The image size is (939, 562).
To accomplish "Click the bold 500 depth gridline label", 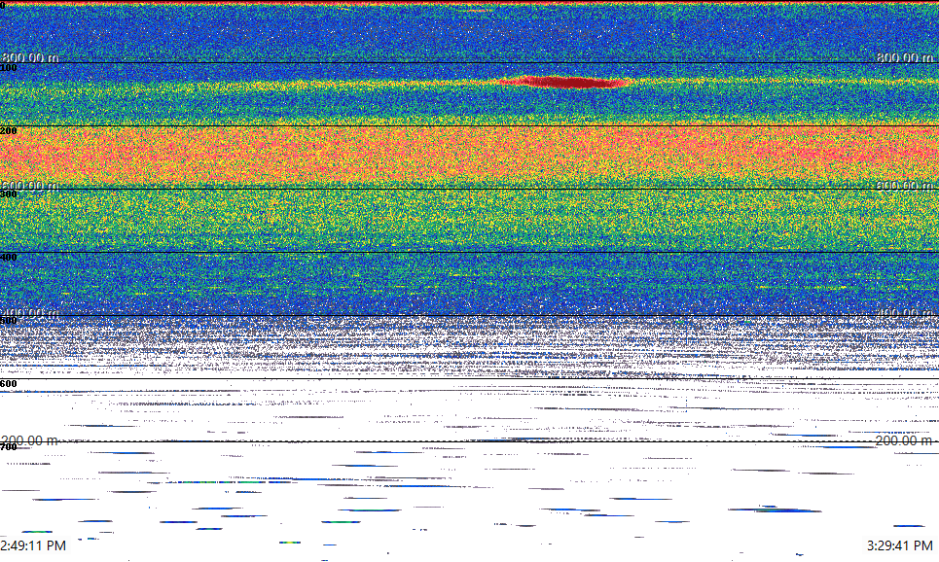I will coord(9,321).
